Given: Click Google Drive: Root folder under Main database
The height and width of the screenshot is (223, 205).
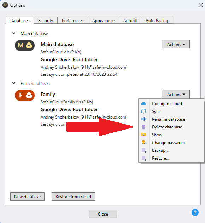Looking at the screenshot, I should 69,59.
